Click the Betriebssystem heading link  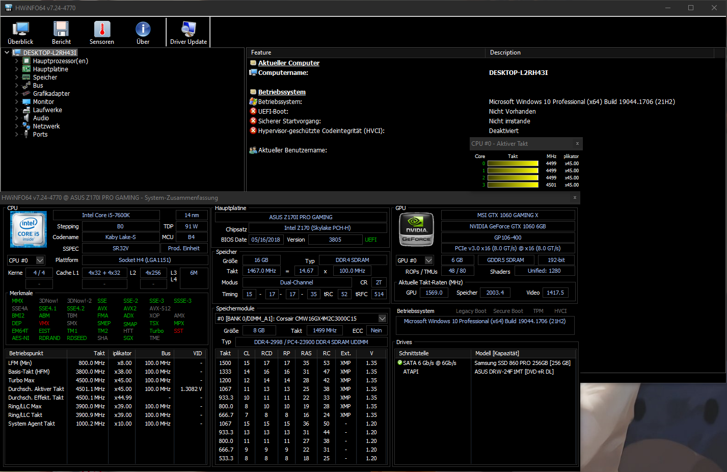[282, 92]
